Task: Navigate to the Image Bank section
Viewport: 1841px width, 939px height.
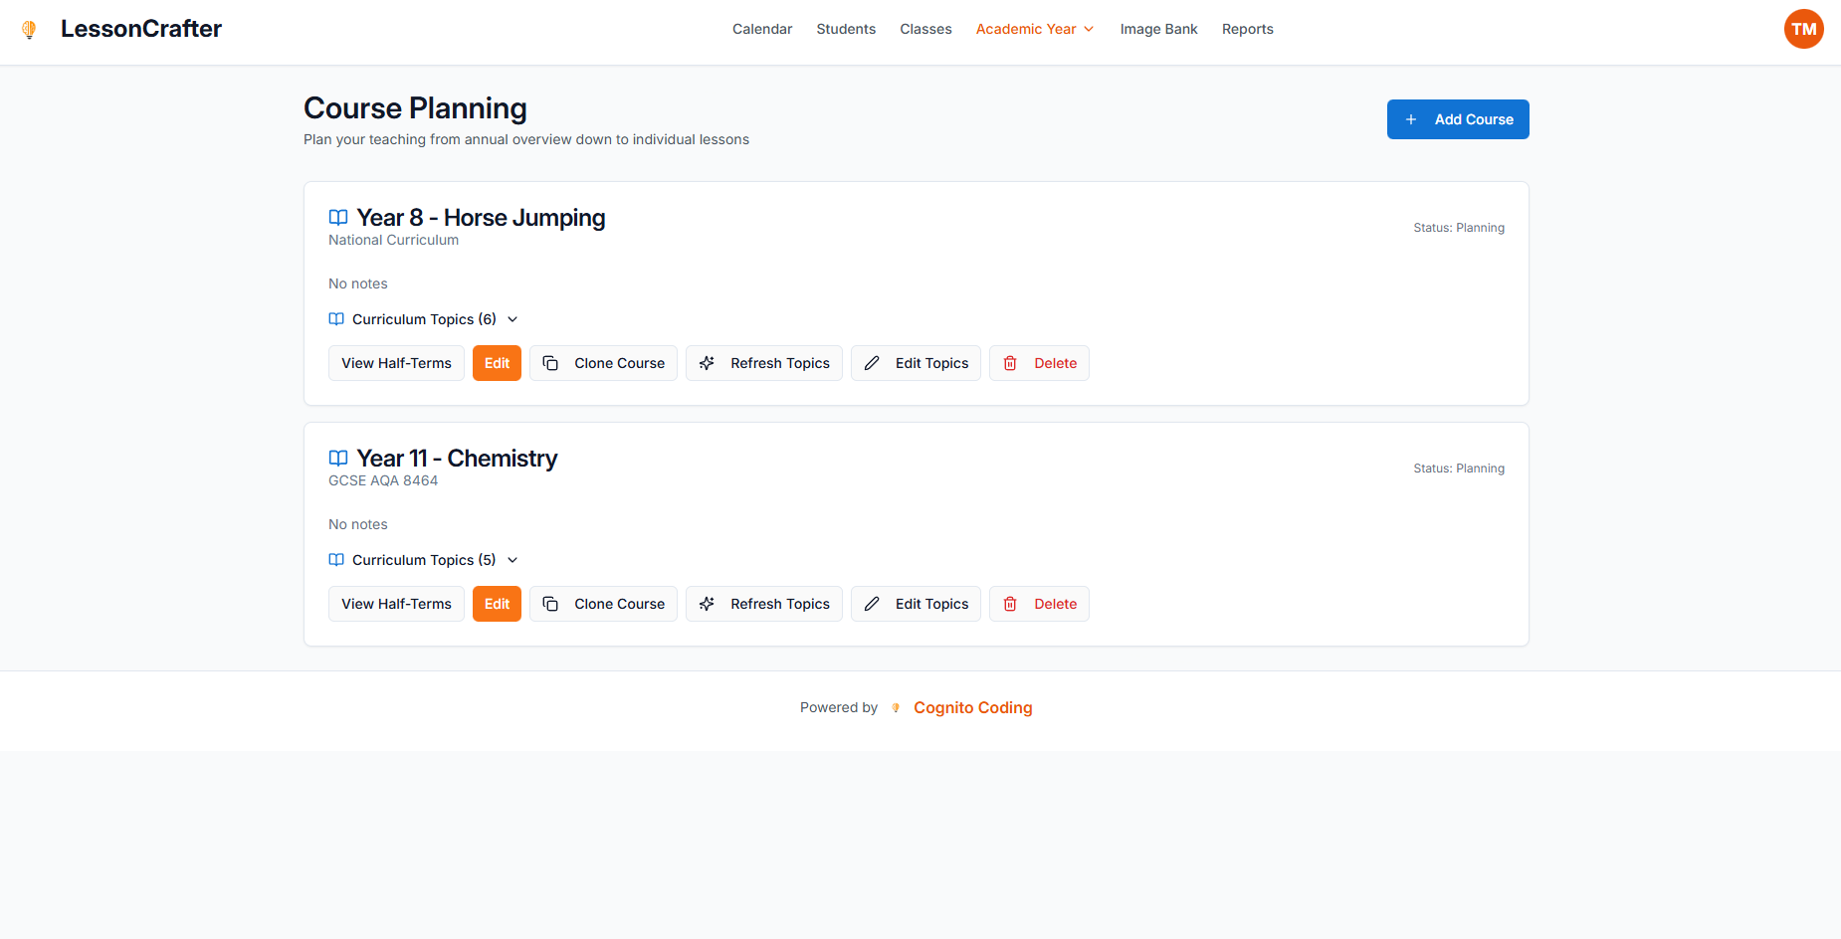Action: point(1158,29)
